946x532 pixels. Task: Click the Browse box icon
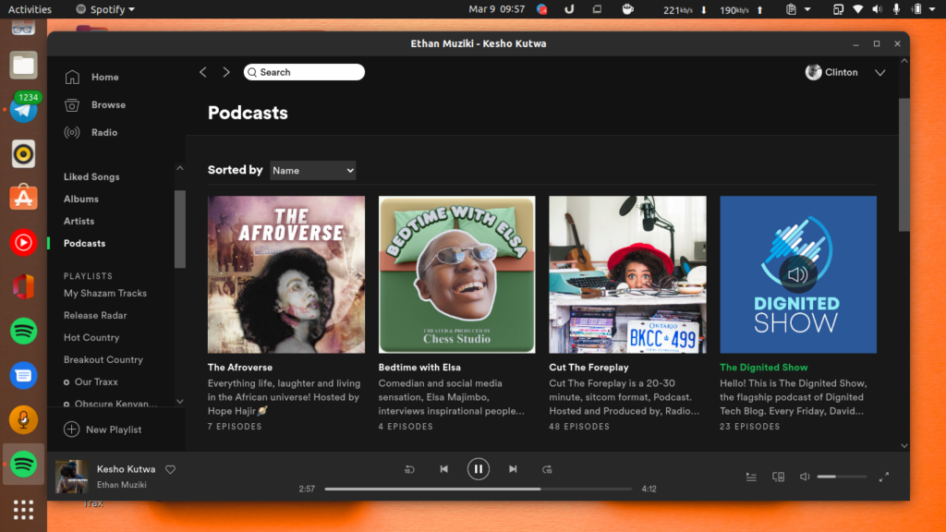(72, 105)
